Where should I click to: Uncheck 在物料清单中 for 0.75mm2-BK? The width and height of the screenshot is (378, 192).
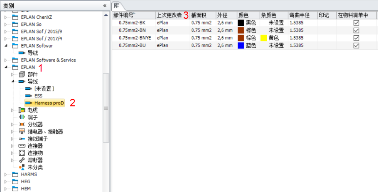(356, 23)
